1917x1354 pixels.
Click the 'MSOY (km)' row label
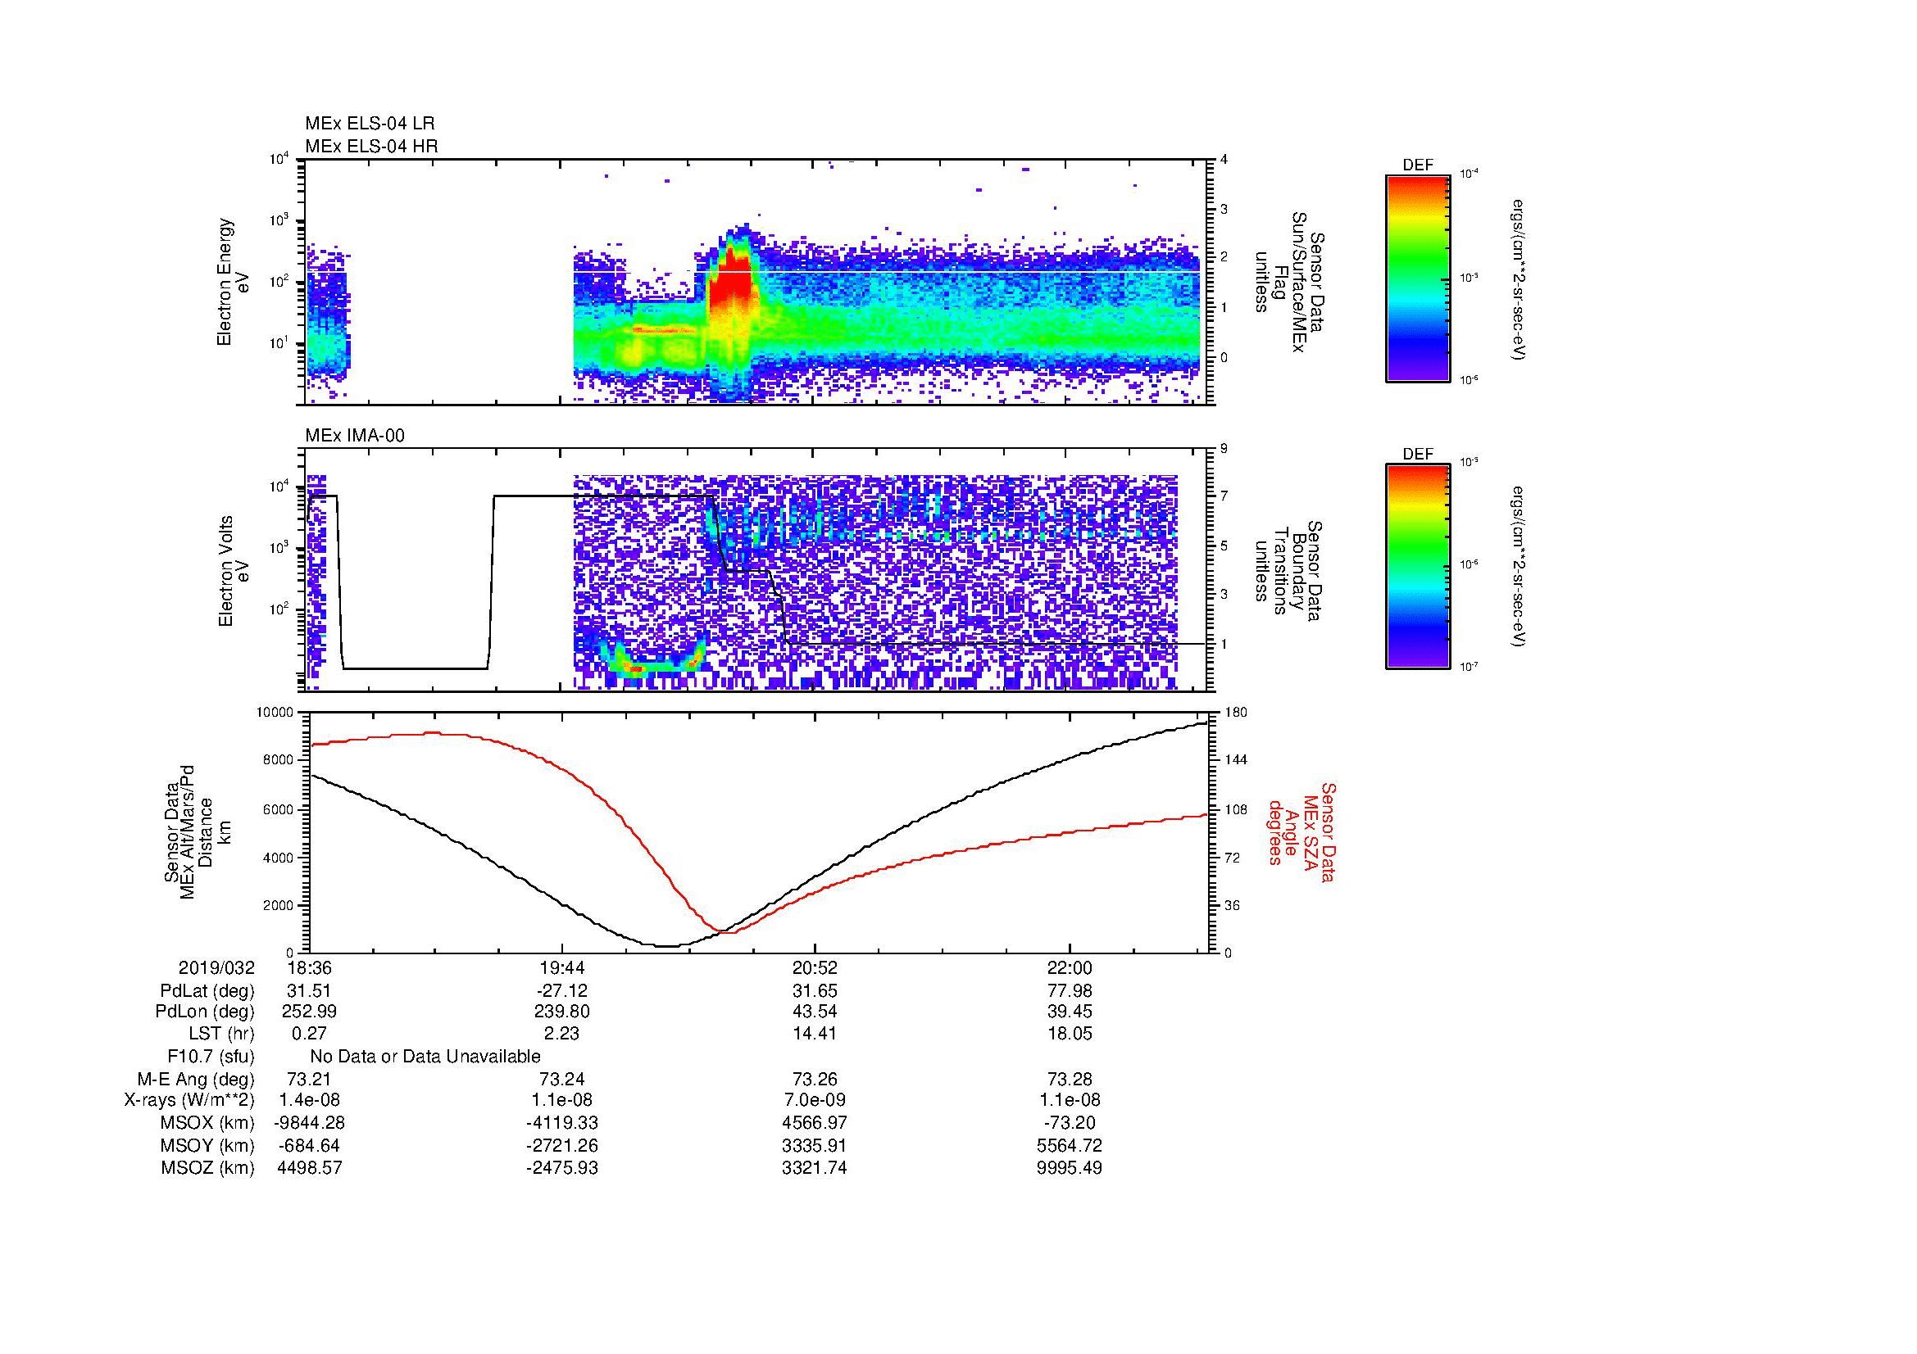click(208, 1145)
